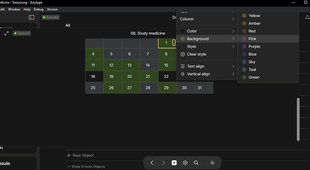Open the graph icon at top right
This screenshot has height=170, width=310.
pyautogui.click(x=307, y=17)
